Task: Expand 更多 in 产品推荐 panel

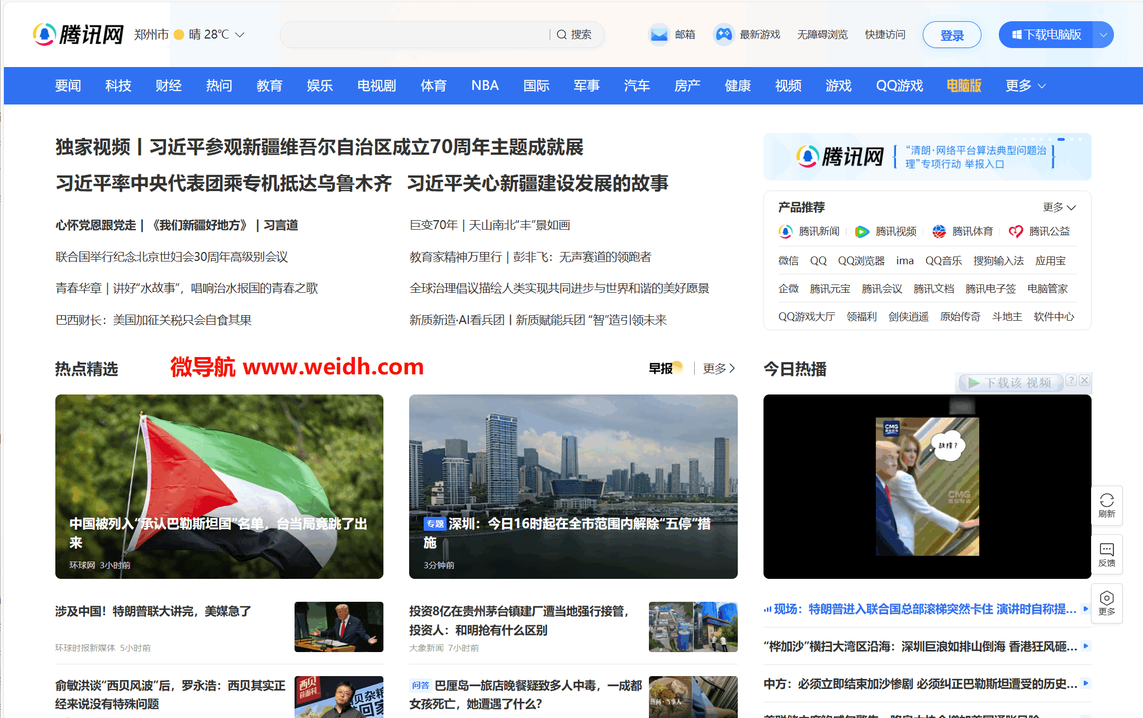Action: tap(1059, 207)
